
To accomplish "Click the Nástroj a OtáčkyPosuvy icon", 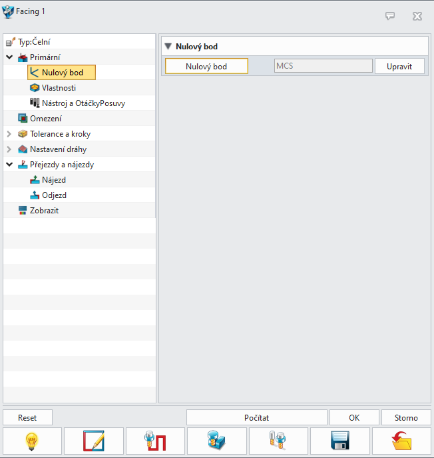I will coord(35,103).
